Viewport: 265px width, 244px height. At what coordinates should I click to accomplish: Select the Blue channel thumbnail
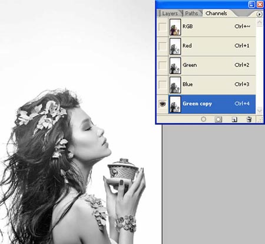click(x=175, y=85)
